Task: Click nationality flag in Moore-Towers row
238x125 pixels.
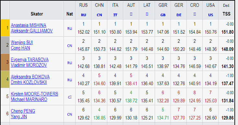Action: click(x=70, y=97)
